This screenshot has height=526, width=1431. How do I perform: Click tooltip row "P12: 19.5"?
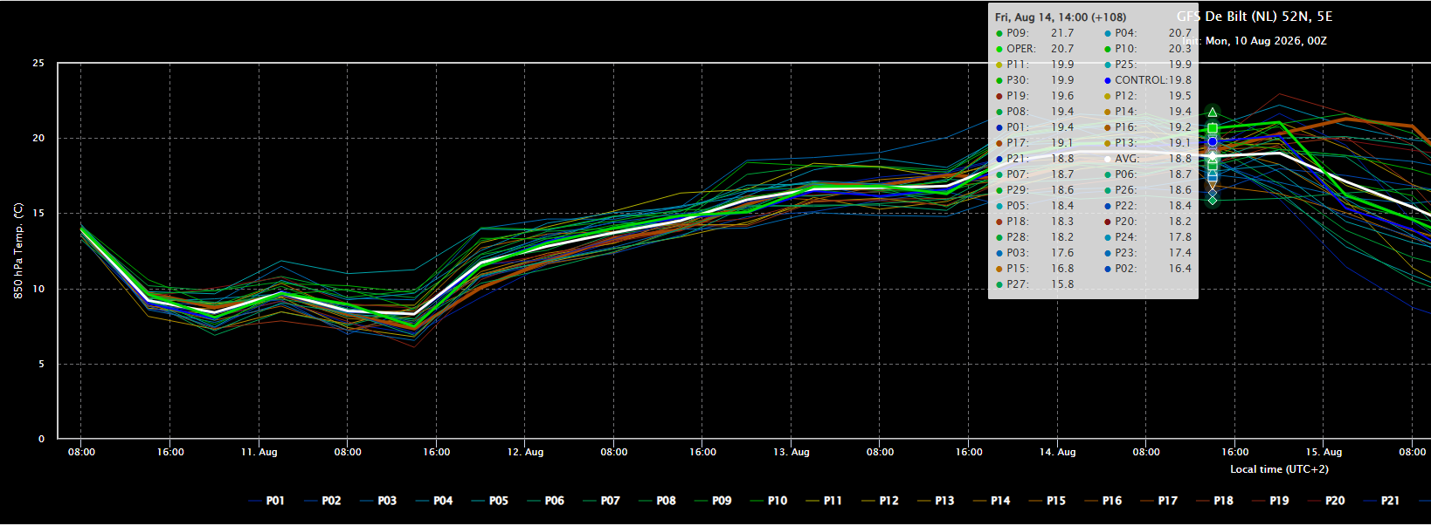1148,96
